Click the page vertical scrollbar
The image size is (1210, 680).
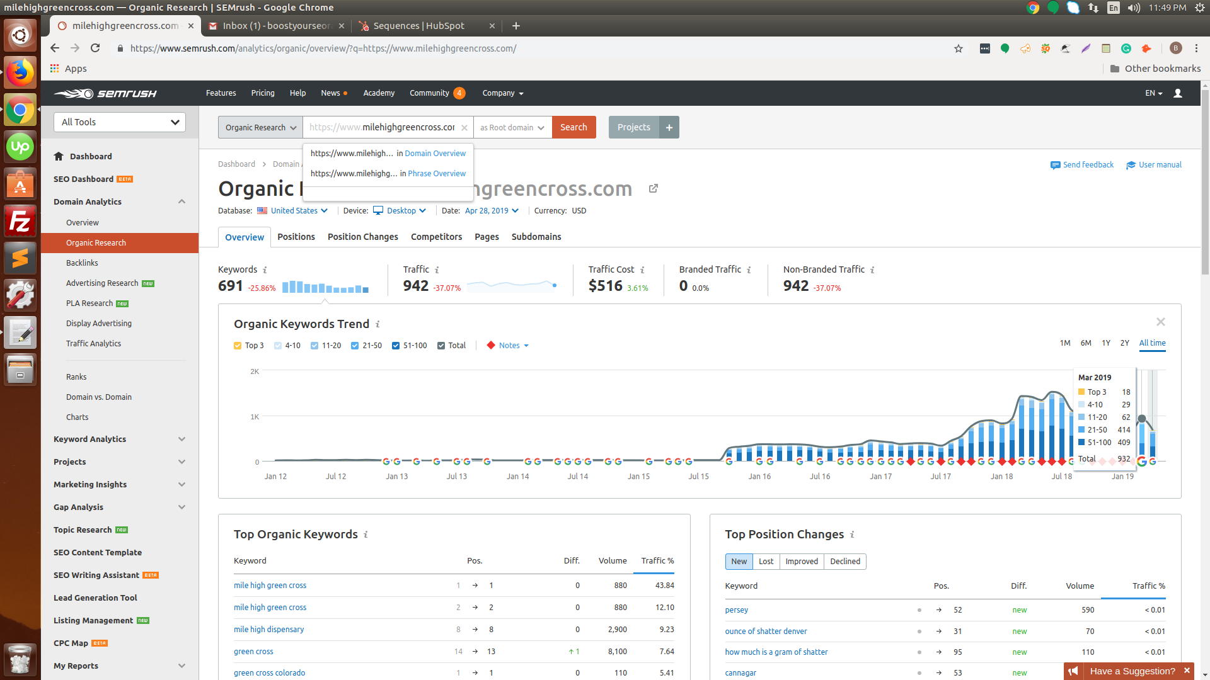pyautogui.click(x=1205, y=183)
